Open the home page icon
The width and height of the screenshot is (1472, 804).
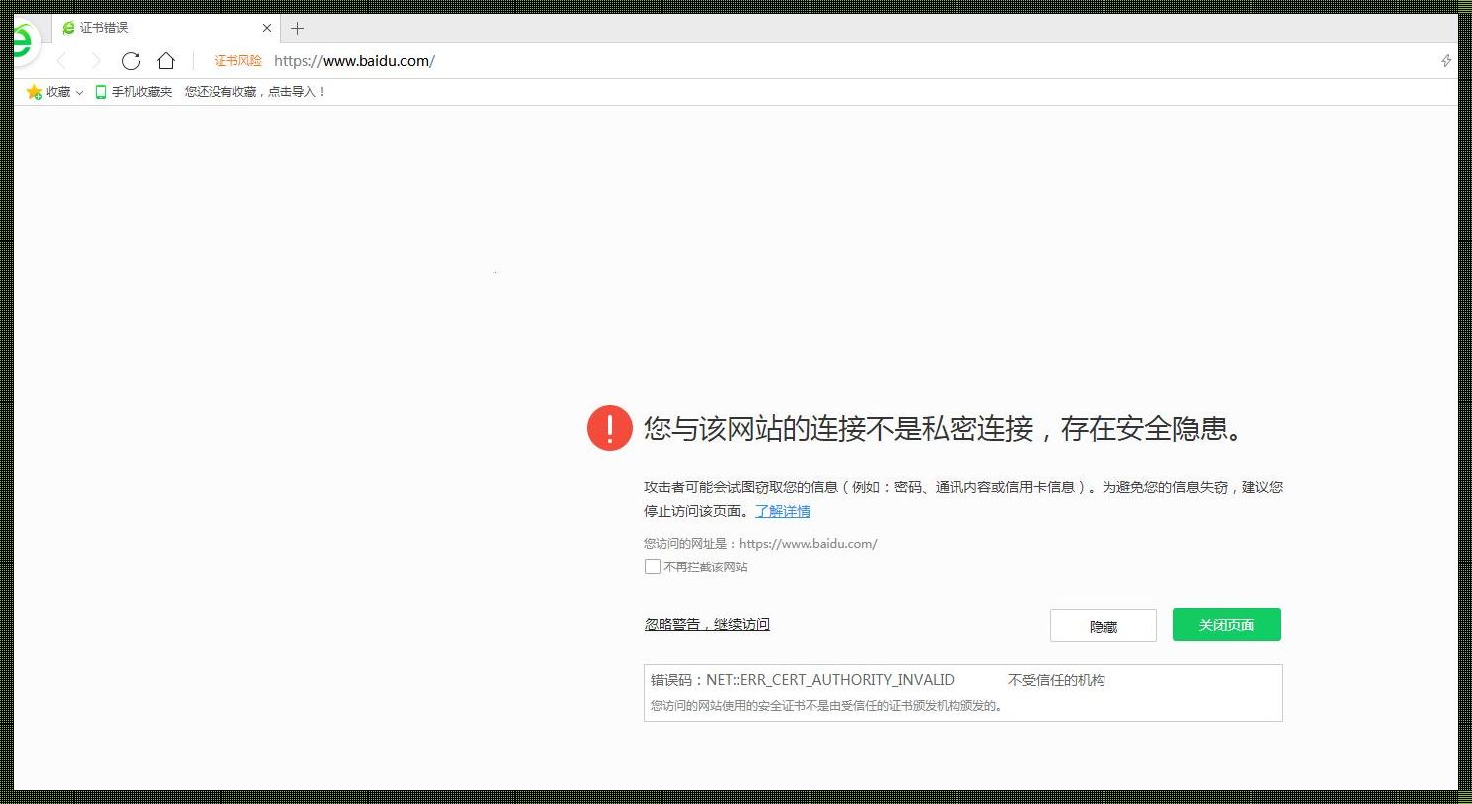coord(166,61)
